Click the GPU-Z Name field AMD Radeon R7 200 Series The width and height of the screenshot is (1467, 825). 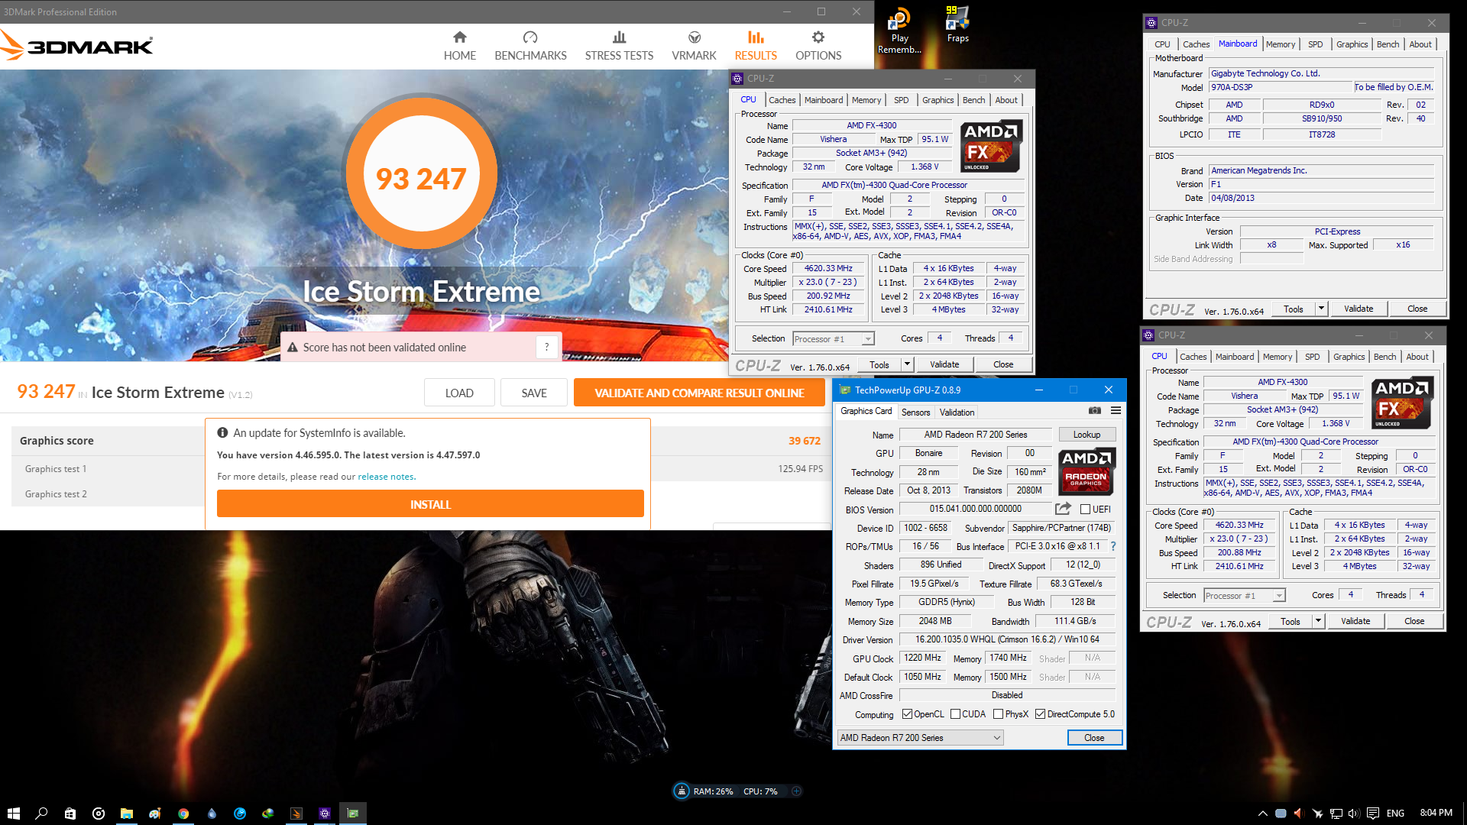[975, 435]
